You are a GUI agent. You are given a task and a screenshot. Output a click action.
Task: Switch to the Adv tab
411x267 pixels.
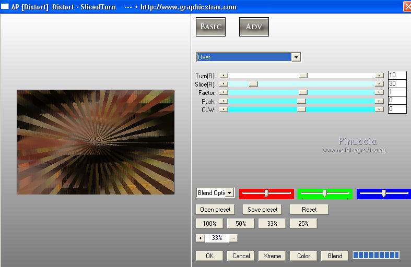(x=254, y=27)
